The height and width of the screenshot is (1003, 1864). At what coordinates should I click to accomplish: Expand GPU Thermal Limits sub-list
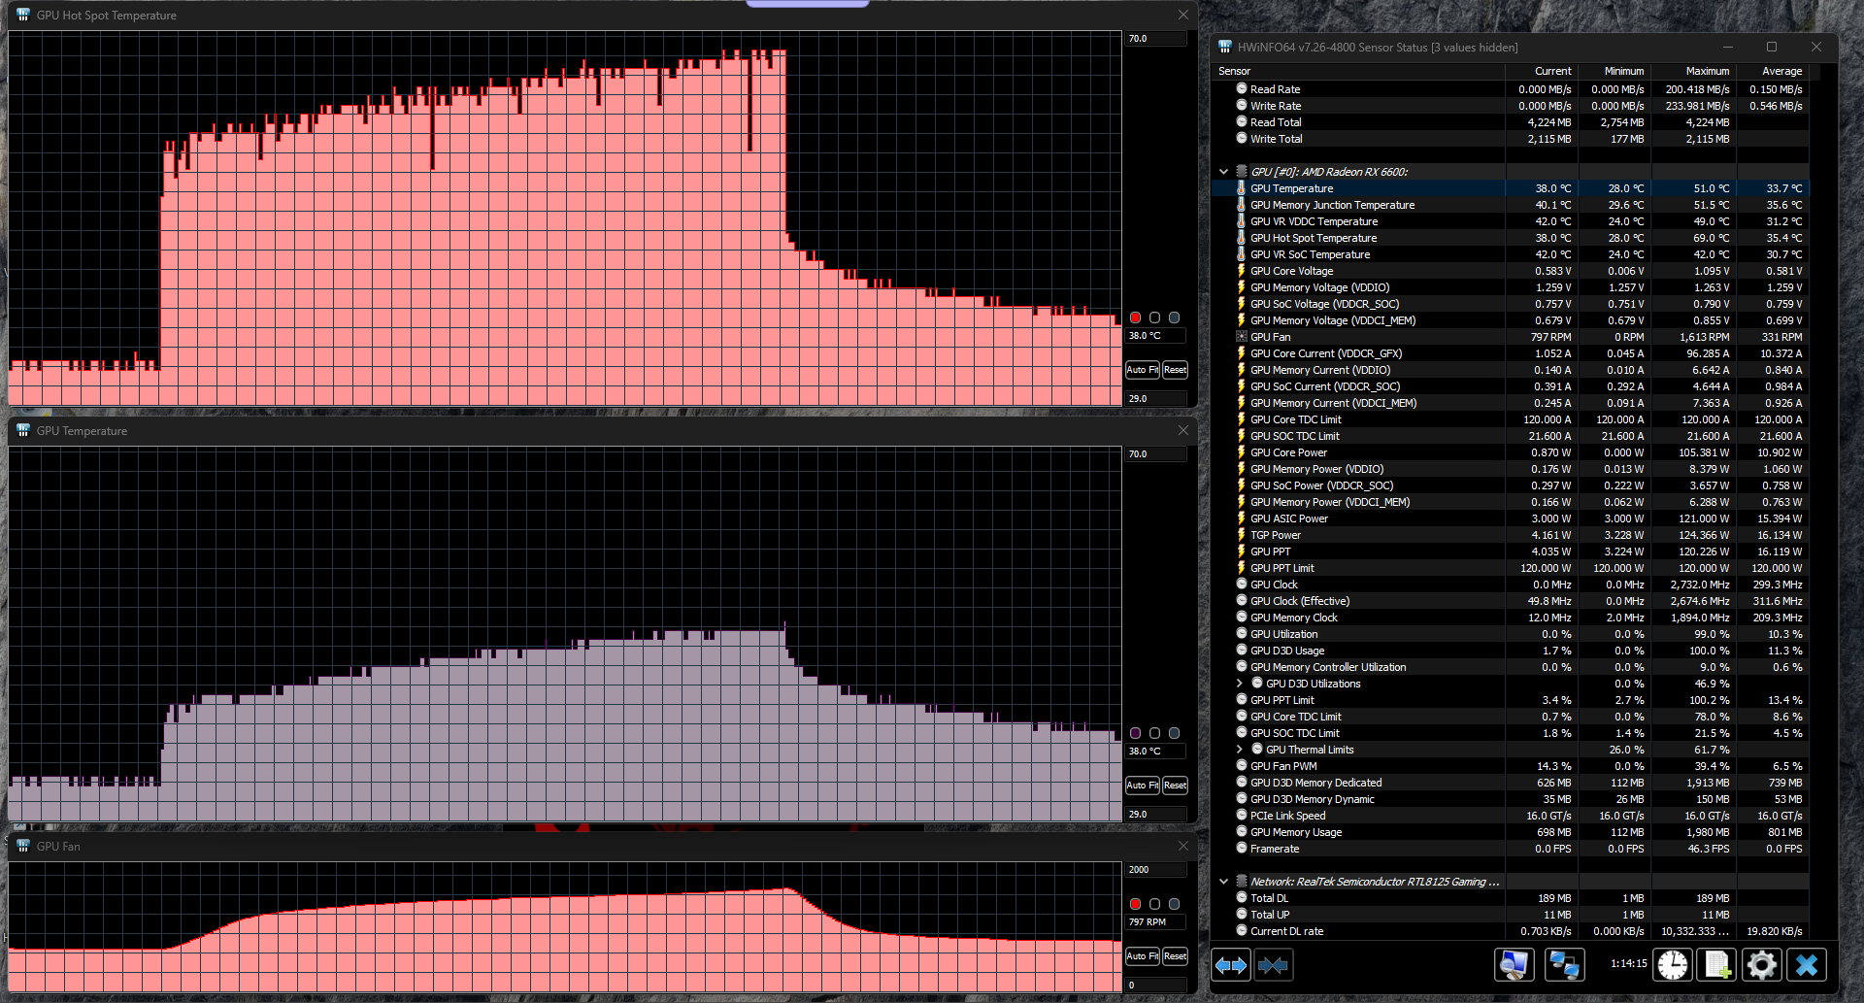(1240, 750)
